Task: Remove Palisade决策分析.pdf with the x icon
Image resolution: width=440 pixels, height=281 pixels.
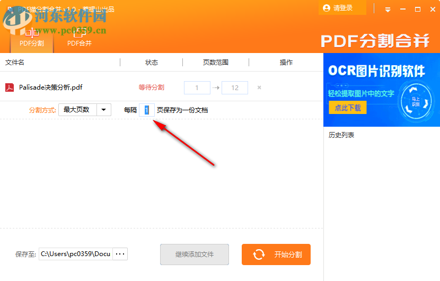Action: (259, 87)
